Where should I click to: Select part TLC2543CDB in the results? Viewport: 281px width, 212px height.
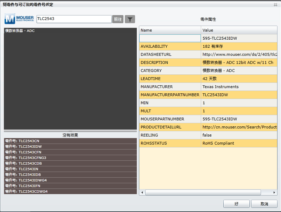pyautogui.click(x=70, y=163)
